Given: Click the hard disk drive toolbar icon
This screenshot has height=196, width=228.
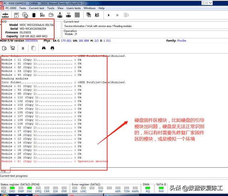Looking at the screenshot, I should tap(51, 15).
